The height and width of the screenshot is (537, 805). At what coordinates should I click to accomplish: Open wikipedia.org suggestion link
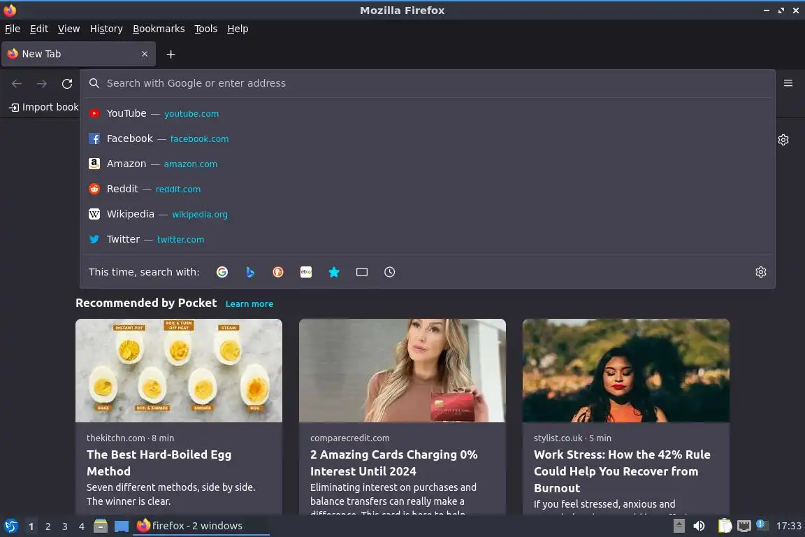coord(200,214)
